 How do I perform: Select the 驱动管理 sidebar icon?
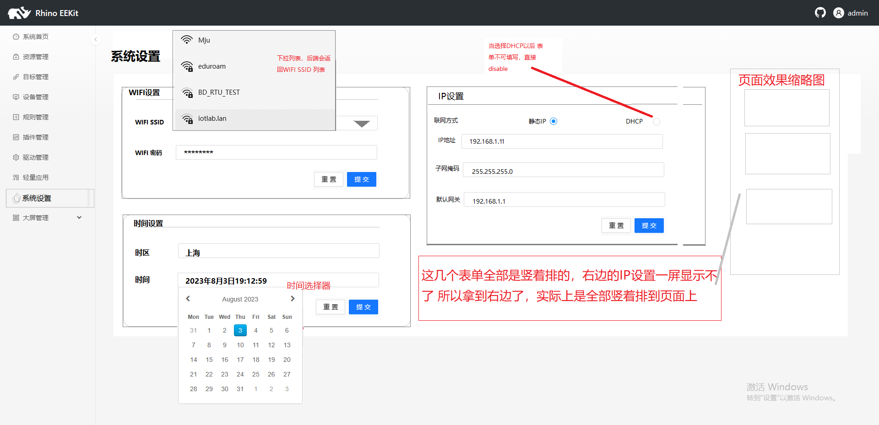tap(35, 157)
